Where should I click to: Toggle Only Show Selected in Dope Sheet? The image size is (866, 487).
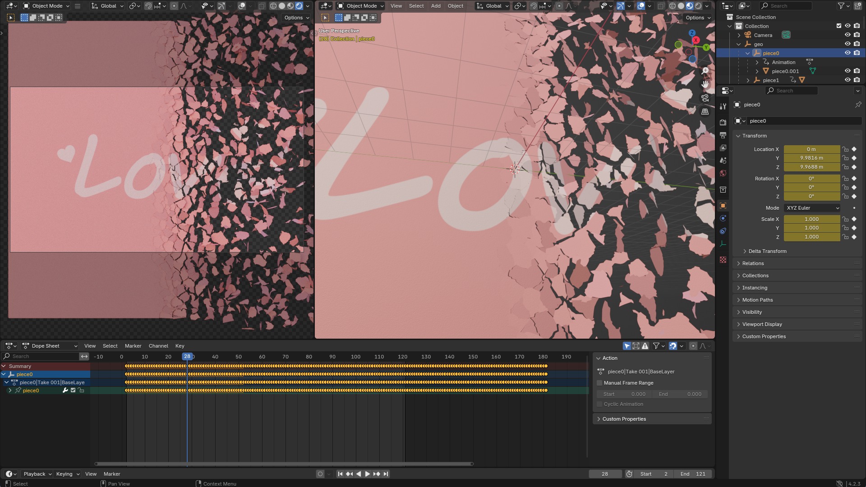click(x=627, y=346)
